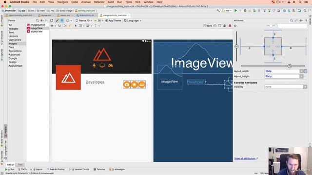Image resolution: width=312 pixels, height=175 pixels.
Task: Click View all attributes link
Action: [x=245, y=158]
